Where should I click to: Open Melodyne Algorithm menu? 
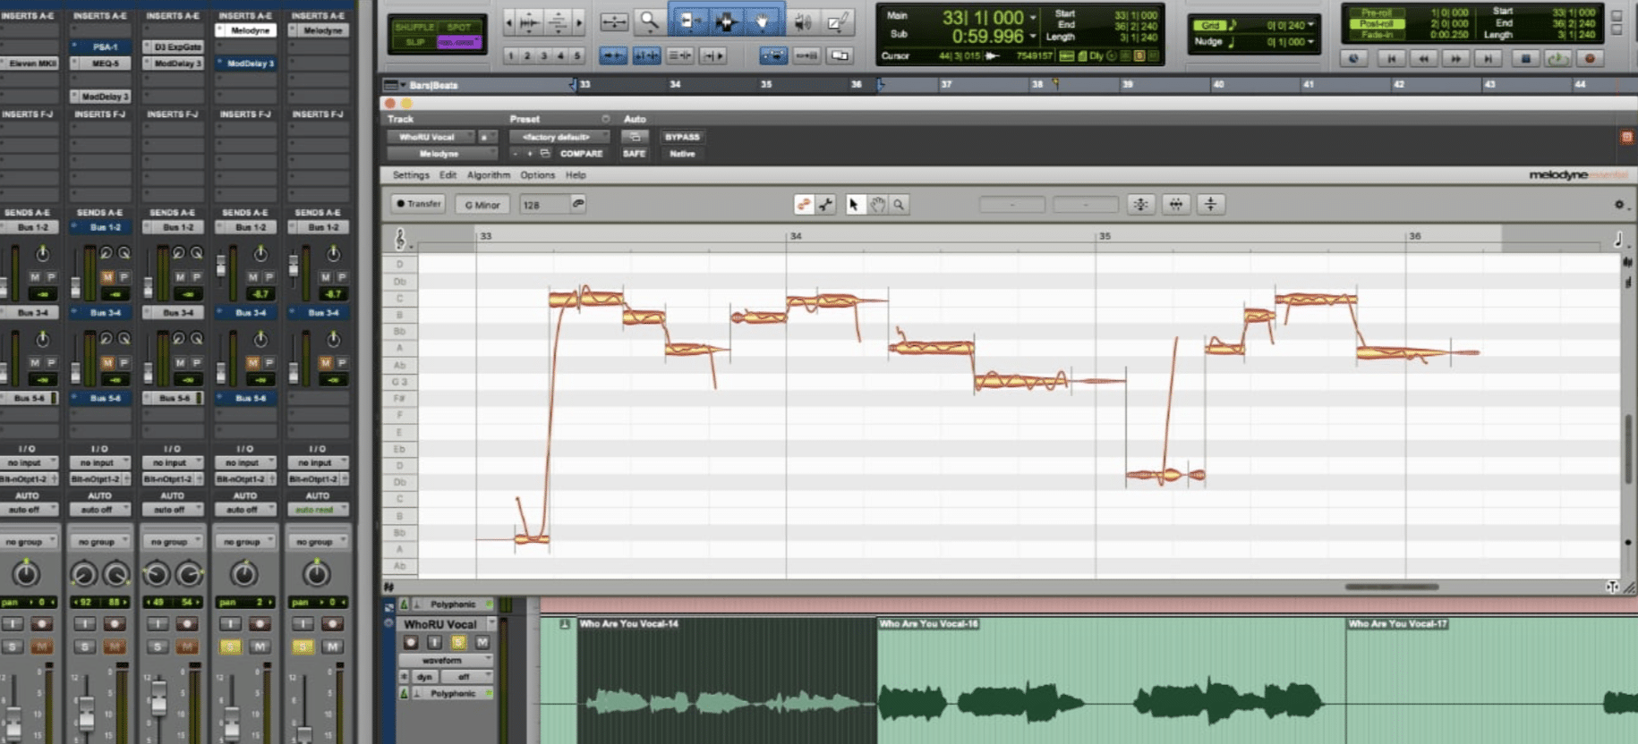point(489,175)
